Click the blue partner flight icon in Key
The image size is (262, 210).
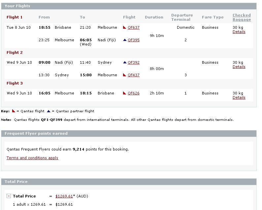tap(49, 111)
